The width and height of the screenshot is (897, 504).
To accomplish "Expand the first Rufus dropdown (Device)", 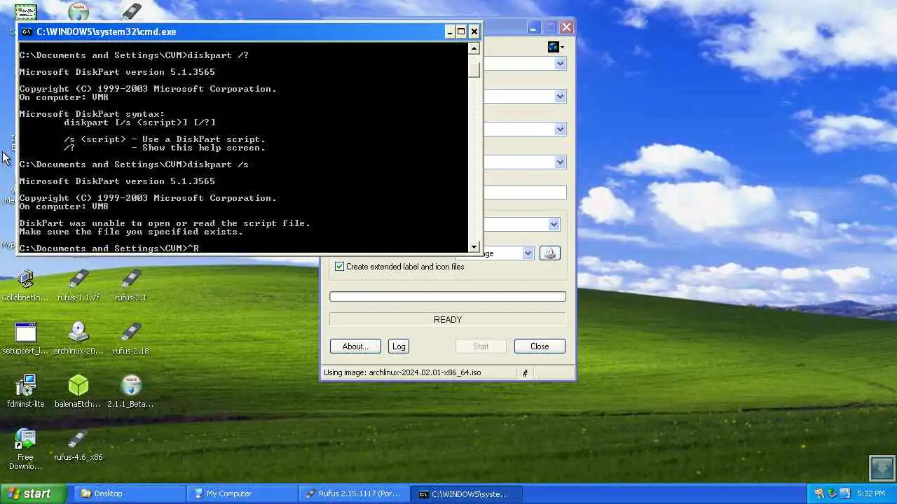I will [x=560, y=64].
